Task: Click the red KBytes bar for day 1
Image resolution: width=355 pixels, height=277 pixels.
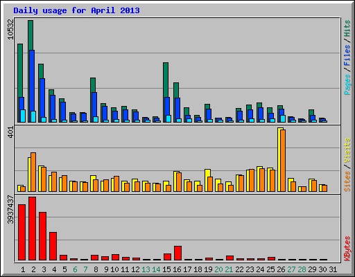Action: (x=21, y=232)
